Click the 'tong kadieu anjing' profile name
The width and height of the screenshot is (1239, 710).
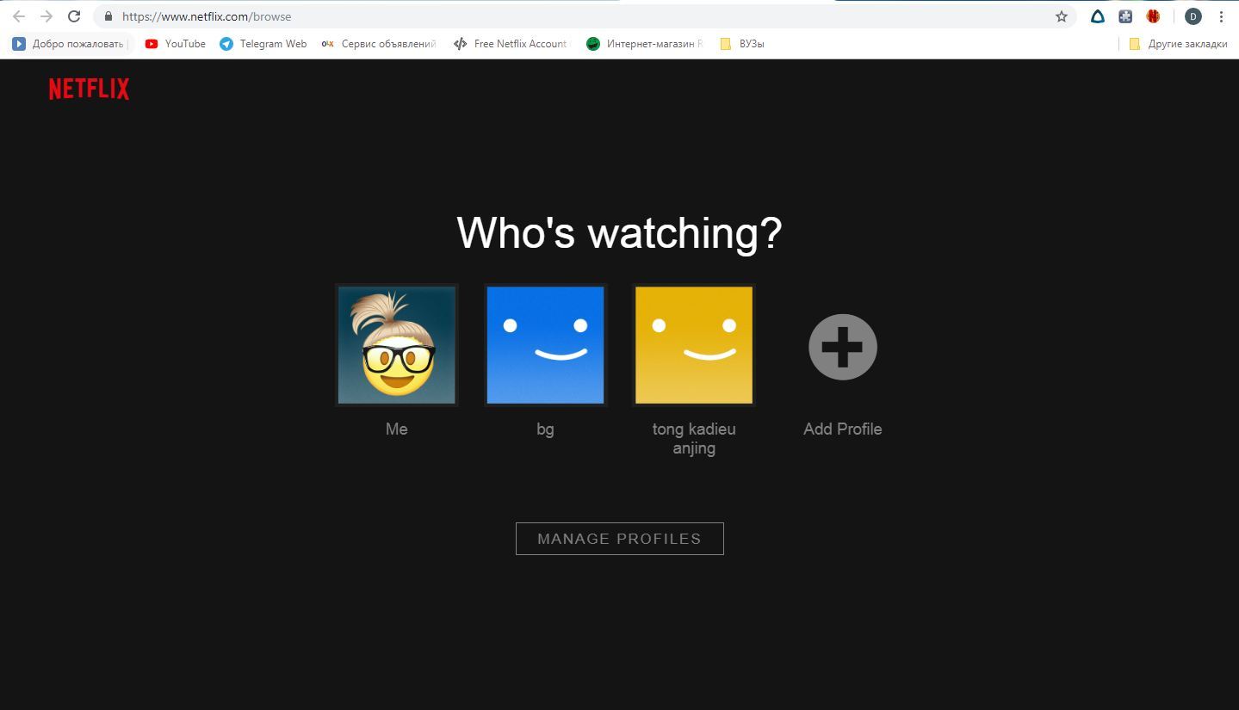coord(694,438)
